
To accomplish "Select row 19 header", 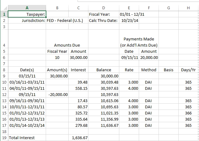I will [x=4, y=138].
